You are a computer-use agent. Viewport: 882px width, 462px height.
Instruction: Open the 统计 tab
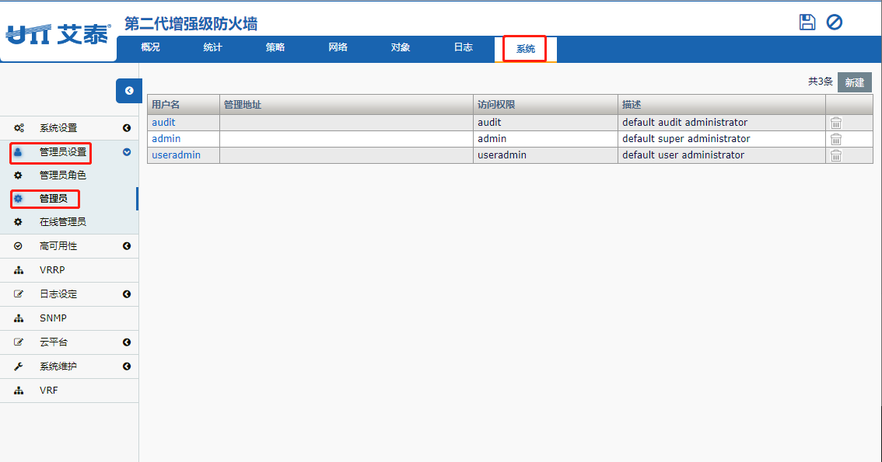[x=212, y=47]
